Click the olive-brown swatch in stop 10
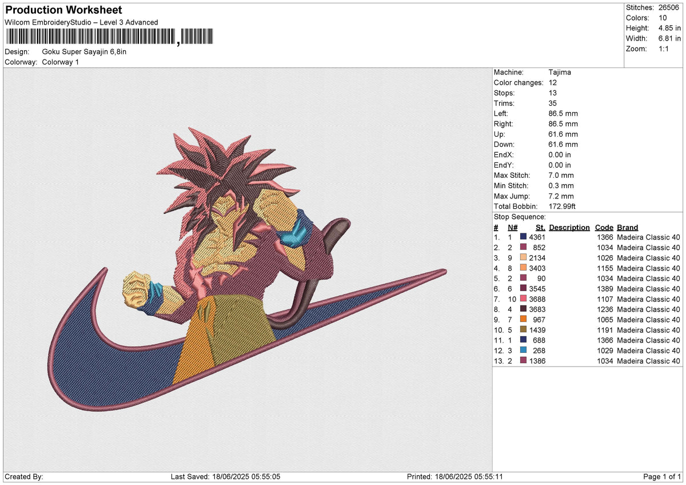The height and width of the screenshot is (485, 686). (x=523, y=330)
